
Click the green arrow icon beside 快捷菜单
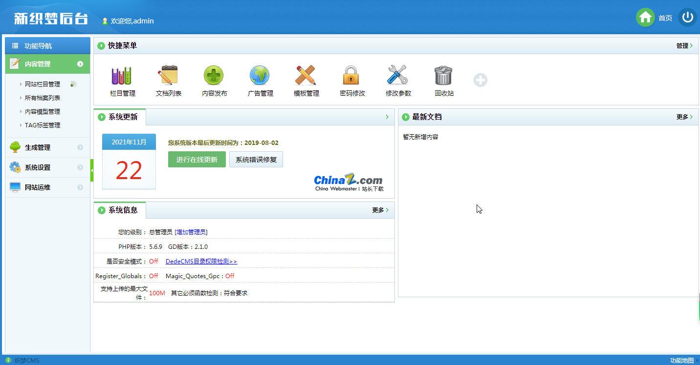click(x=101, y=46)
